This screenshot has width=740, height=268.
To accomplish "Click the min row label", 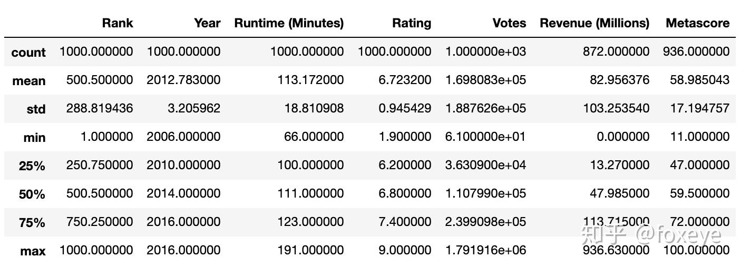I will [x=35, y=137].
